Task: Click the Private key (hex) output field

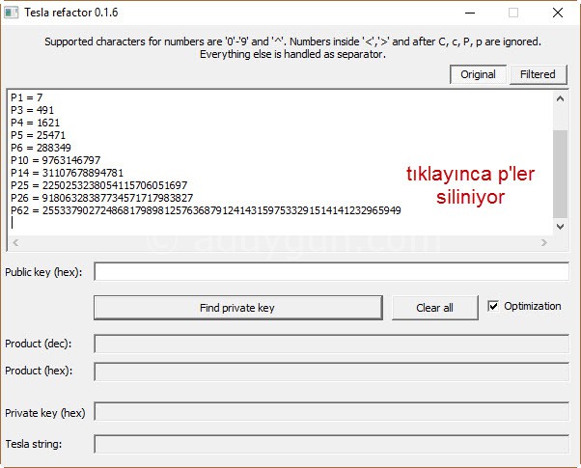Action: [x=332, y=411]
